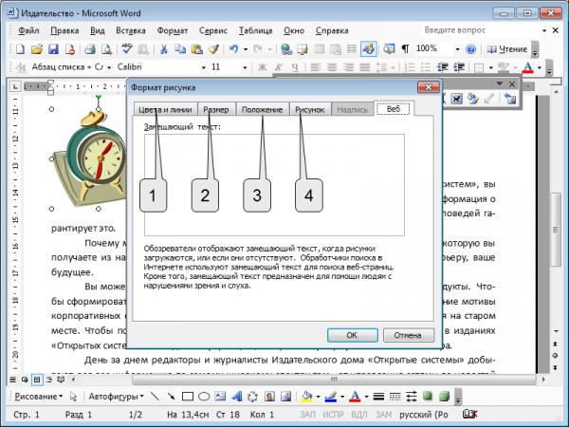
Task: Center paragraph alignment
Action: [332, 67]
